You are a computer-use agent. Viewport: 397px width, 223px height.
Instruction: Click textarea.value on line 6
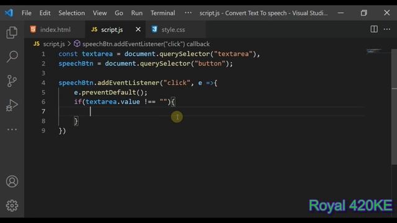113,102
